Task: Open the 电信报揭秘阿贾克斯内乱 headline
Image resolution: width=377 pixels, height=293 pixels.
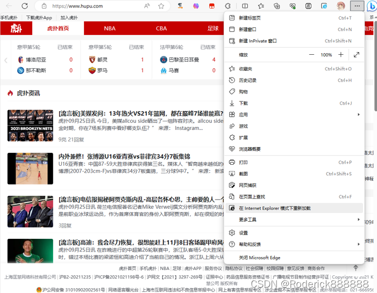Action: click(141, 200)
